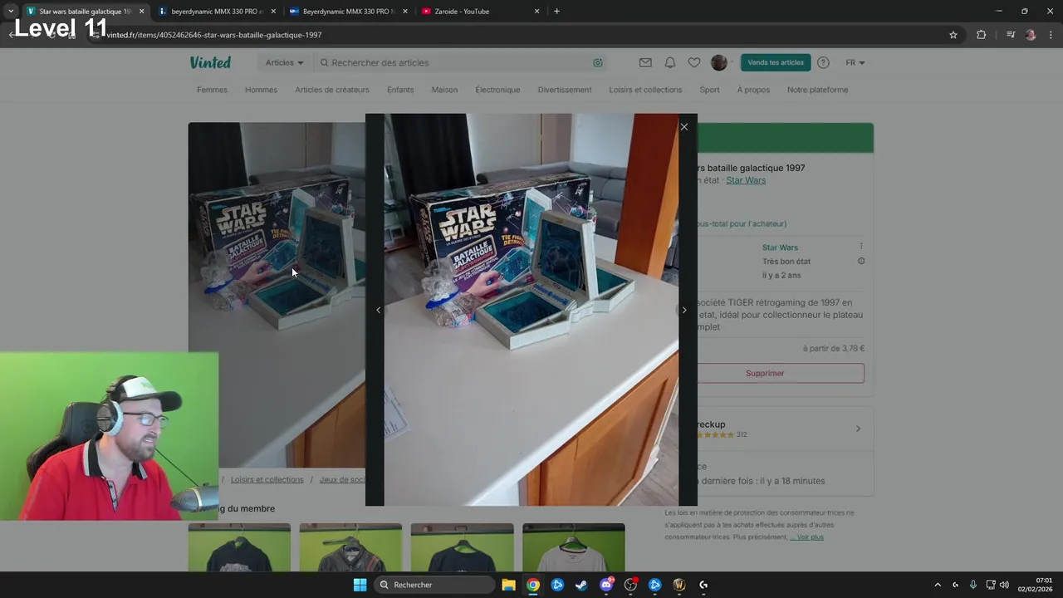The width and height of the screenshot is (1063, 598).
Task: Go to the next photo in viewer
Action: [x=684, y=310]
